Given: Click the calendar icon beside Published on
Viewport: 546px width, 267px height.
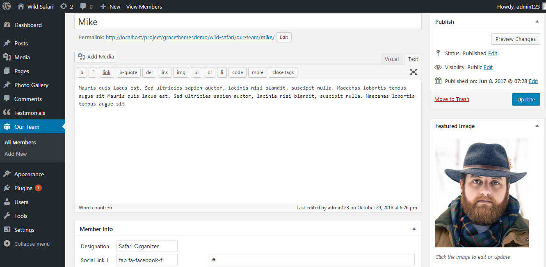Looking at the screenshot, I should click(438, 81).
